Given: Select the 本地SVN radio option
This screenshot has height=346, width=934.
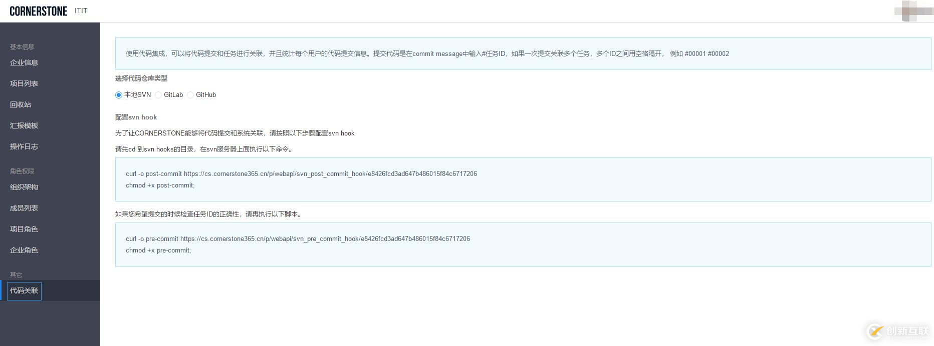Looking at the screenshot, I should (119, 95).
